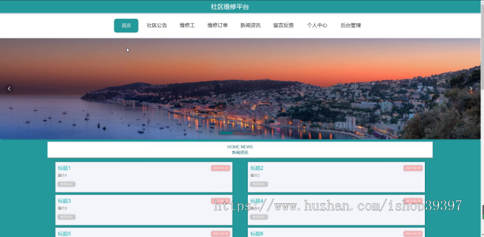Click the grey tag under 标题4 card
484x237 pixels.
(259, 217)
